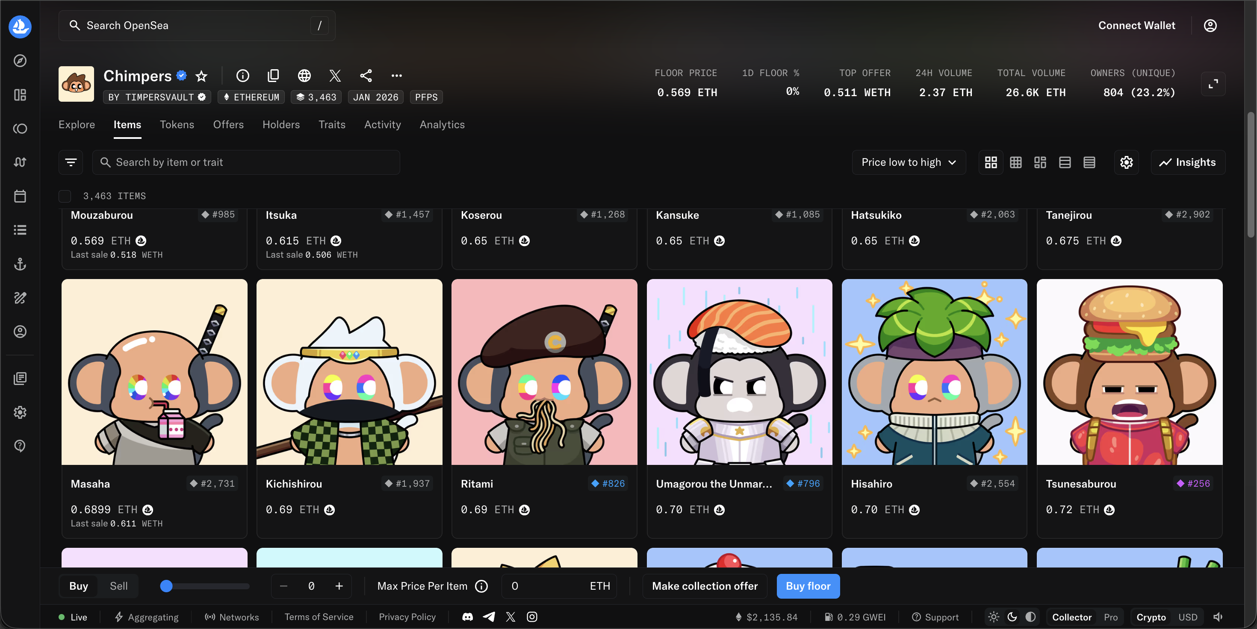Screen dimensions: 1257x629
Task: Select all 3,463 items
Action: (x=65, y=196)
